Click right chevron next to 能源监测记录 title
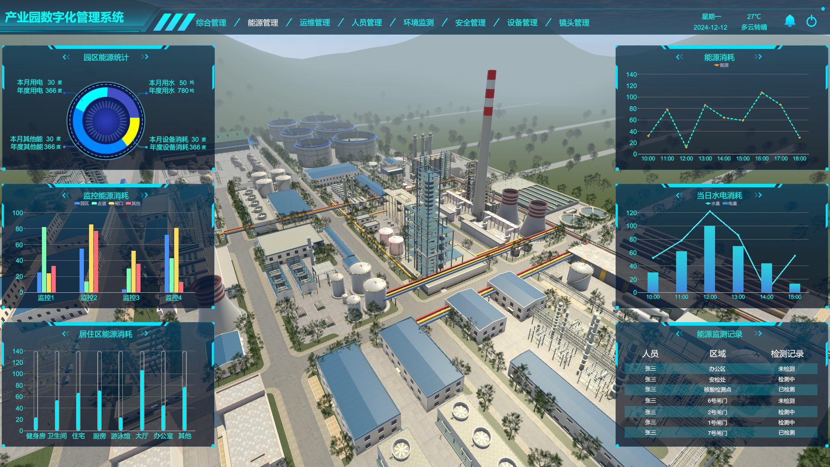The height and width of the screenshot is (467, 830). (x=758, y=333)
